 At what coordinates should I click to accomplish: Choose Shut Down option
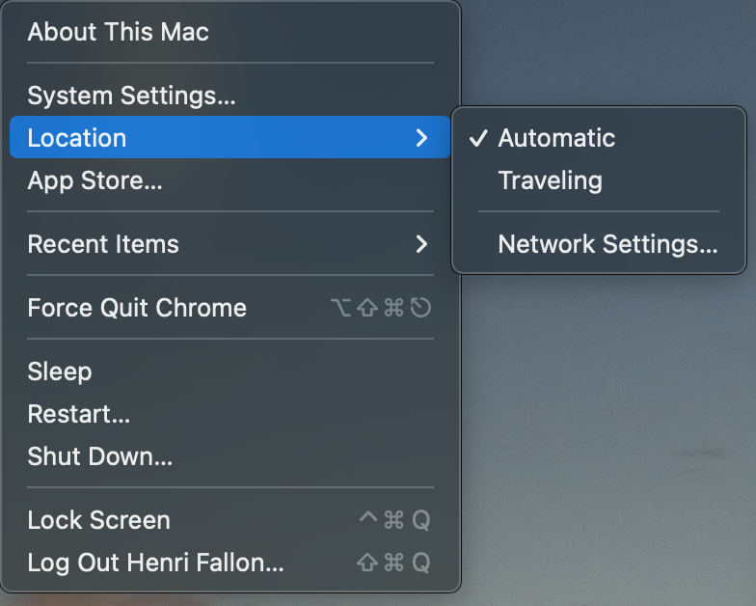click(x=100, y=456)
